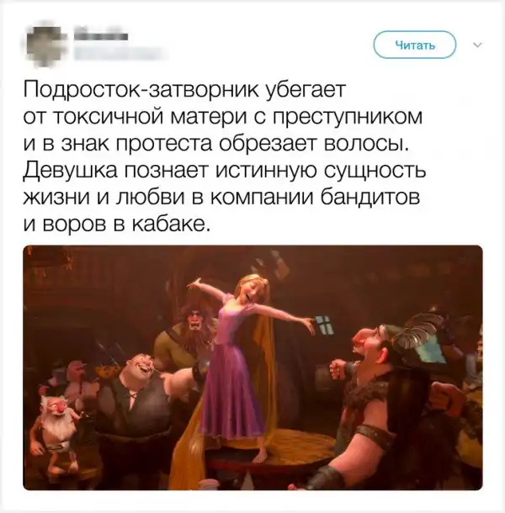Click the line 'жизни и любви в компании бандитов'
The image size is (505, 513).
click(221, 198)
